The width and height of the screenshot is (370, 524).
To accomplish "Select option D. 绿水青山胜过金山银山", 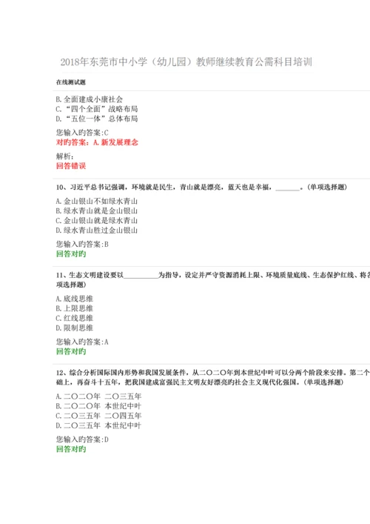I will 97,231.
